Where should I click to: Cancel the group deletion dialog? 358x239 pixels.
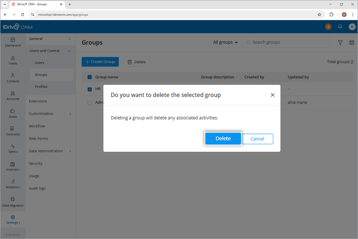pos(257,139)
